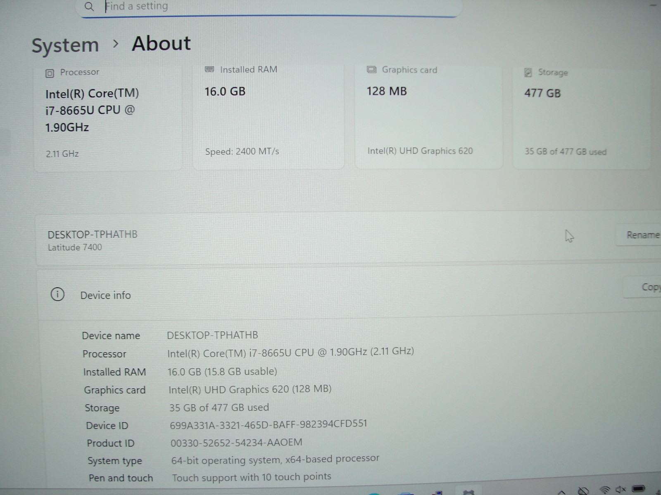Click the Device info circle icon
Screen dimensions: 661x495
coord(57,295)
